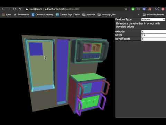
Task: Reload the current page
Action: 14,9
